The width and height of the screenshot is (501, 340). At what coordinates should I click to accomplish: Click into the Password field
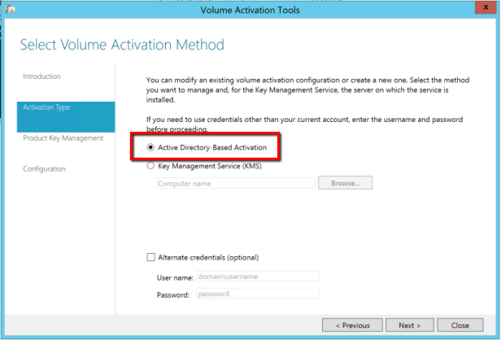tap(257, 294)
